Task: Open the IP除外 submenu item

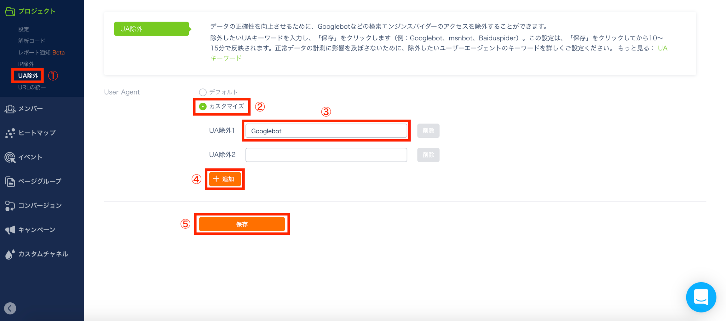Action: pyautogui.click(x=26, y=64)
